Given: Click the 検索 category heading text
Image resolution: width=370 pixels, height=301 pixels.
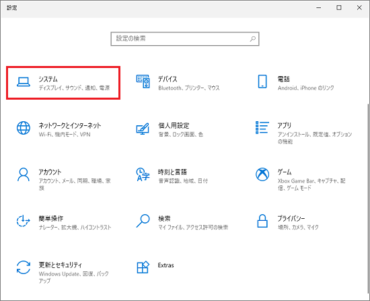Looking at the screenshot, I should click(x=164, y=218).
